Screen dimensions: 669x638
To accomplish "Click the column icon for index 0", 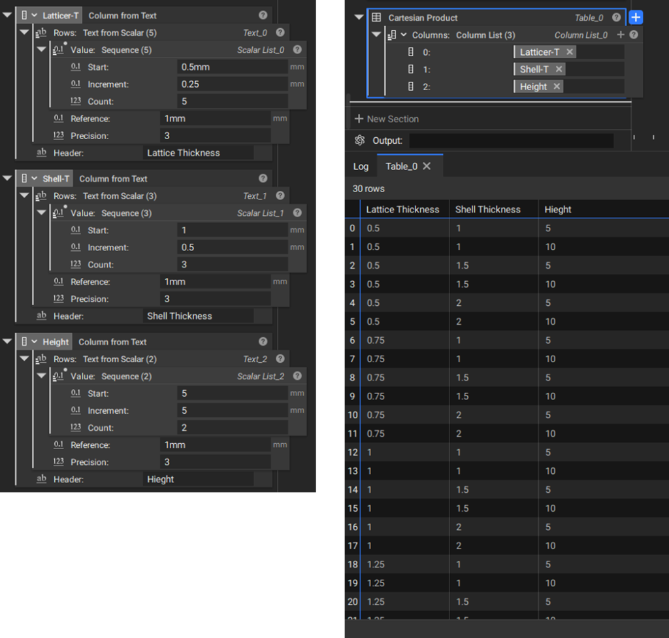I will point(410,52).
